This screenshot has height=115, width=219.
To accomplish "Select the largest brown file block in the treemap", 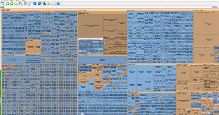I will click(x=91, y=26).
